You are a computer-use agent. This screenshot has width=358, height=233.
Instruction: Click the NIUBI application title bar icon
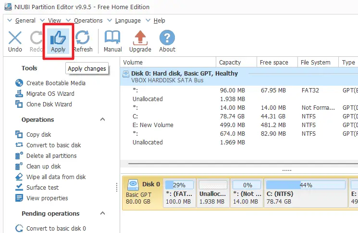(x=8, y=7)
